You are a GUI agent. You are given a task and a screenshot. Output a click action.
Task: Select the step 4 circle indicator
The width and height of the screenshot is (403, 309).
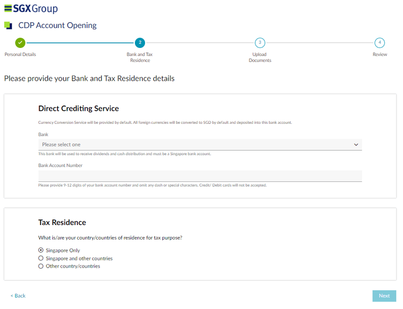coord(380,43)
